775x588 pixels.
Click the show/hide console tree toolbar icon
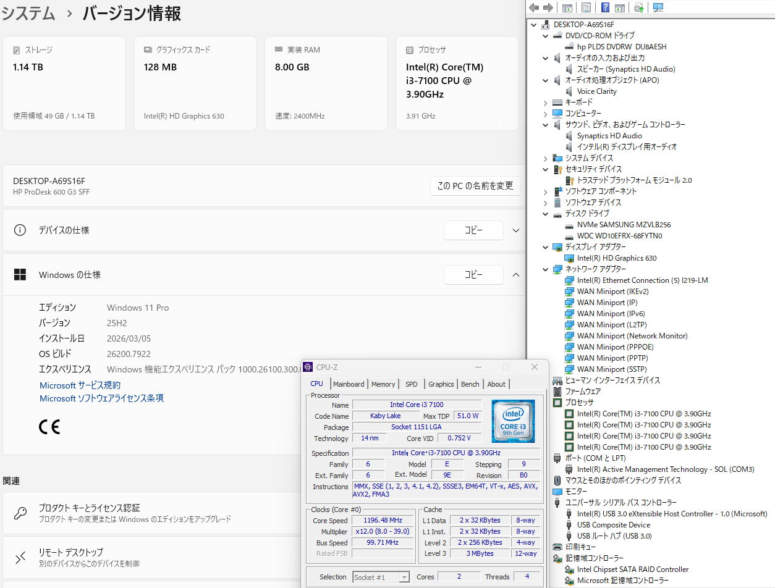click(x=567, y=7)
